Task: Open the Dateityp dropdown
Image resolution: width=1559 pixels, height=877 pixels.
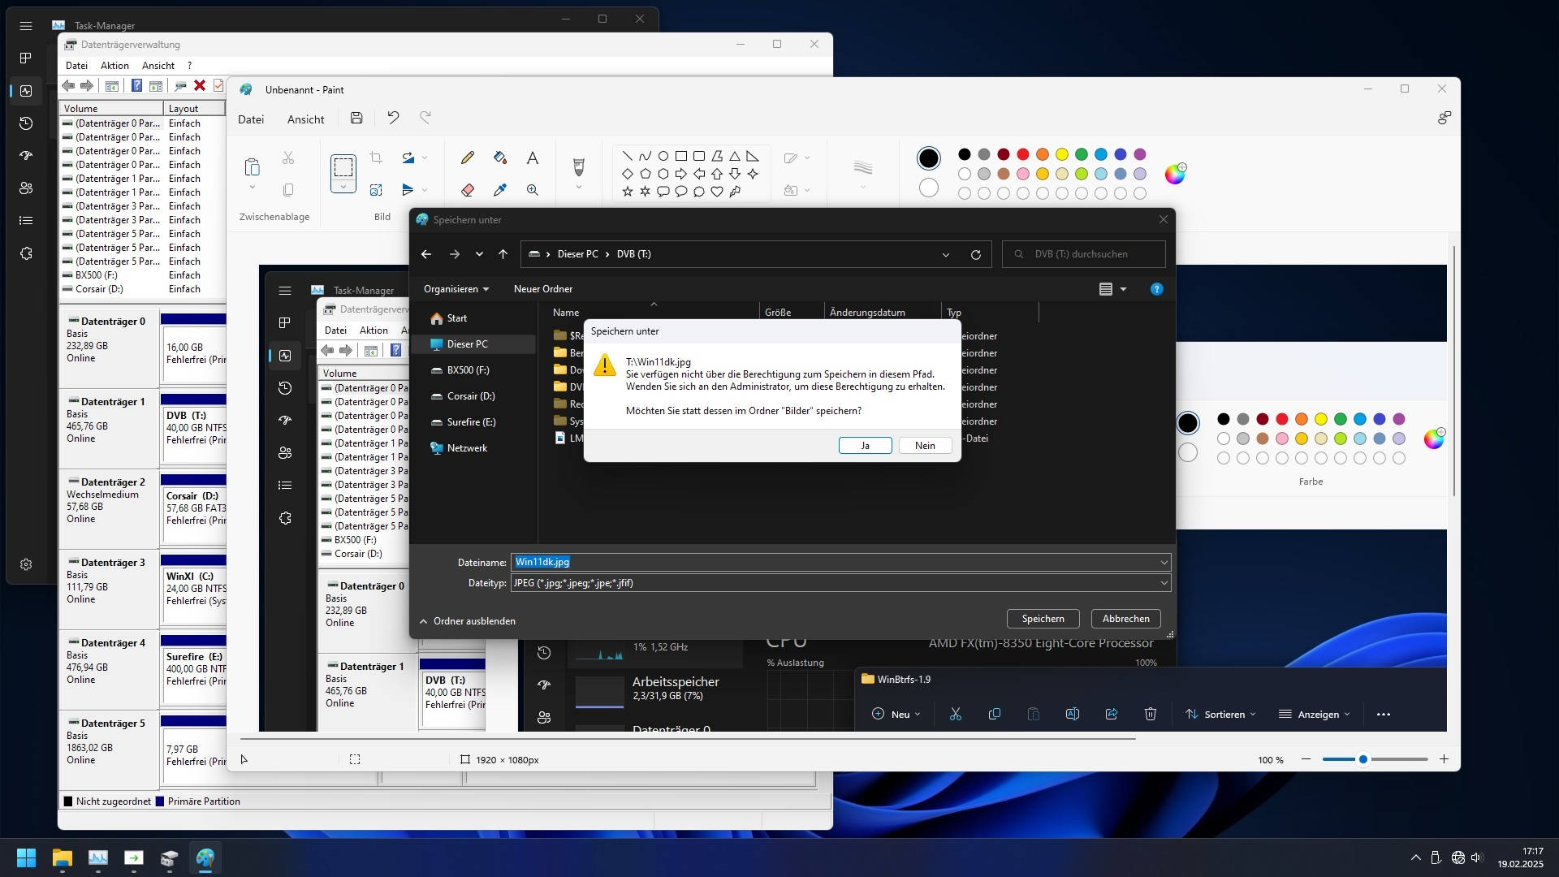Action: [1163, 583]
